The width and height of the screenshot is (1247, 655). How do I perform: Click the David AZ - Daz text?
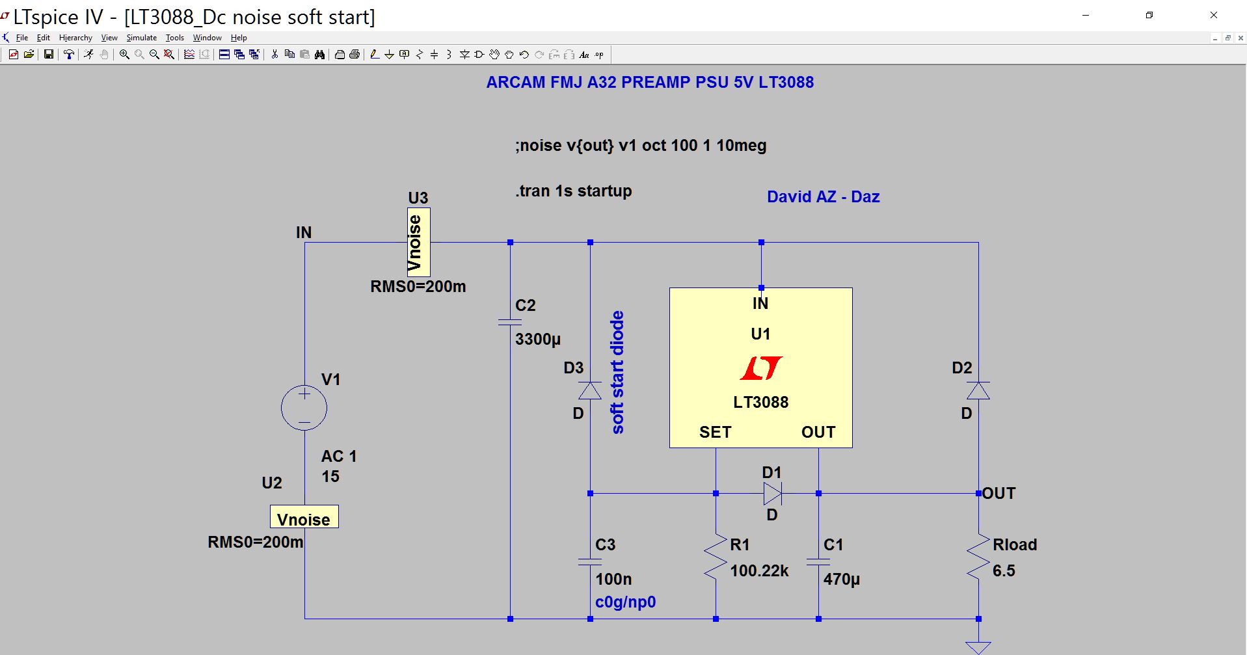pyautogui.click(x=823, y=197)
